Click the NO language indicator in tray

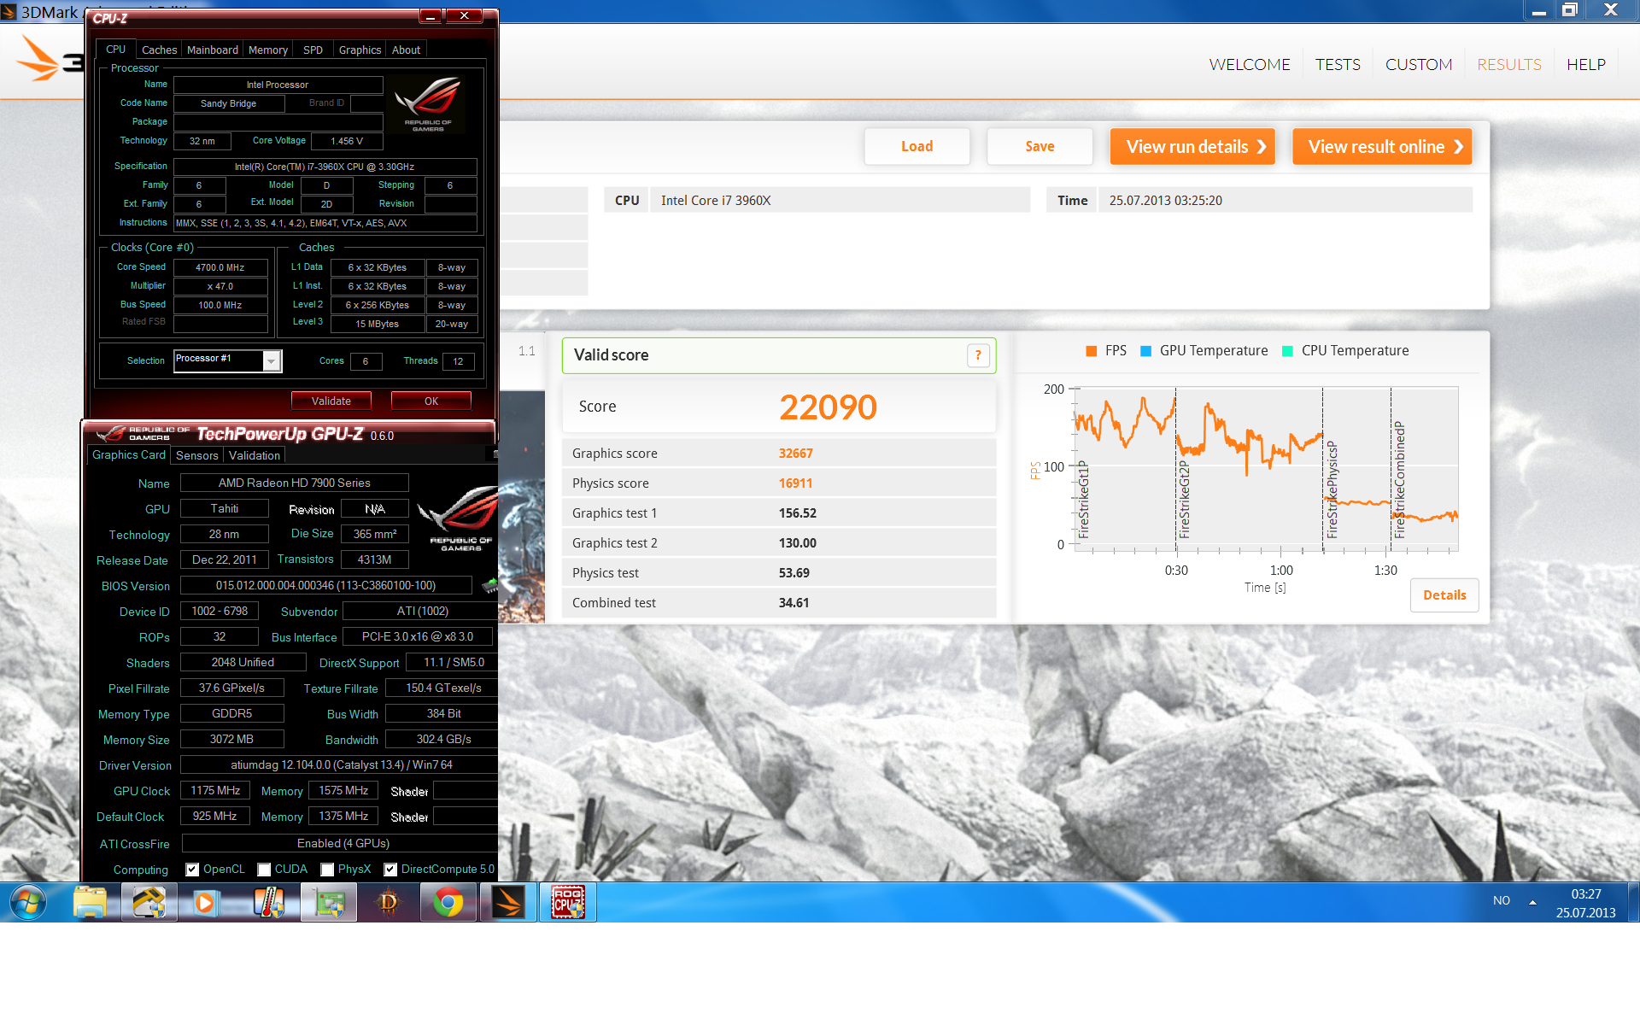click(1501, 901)
